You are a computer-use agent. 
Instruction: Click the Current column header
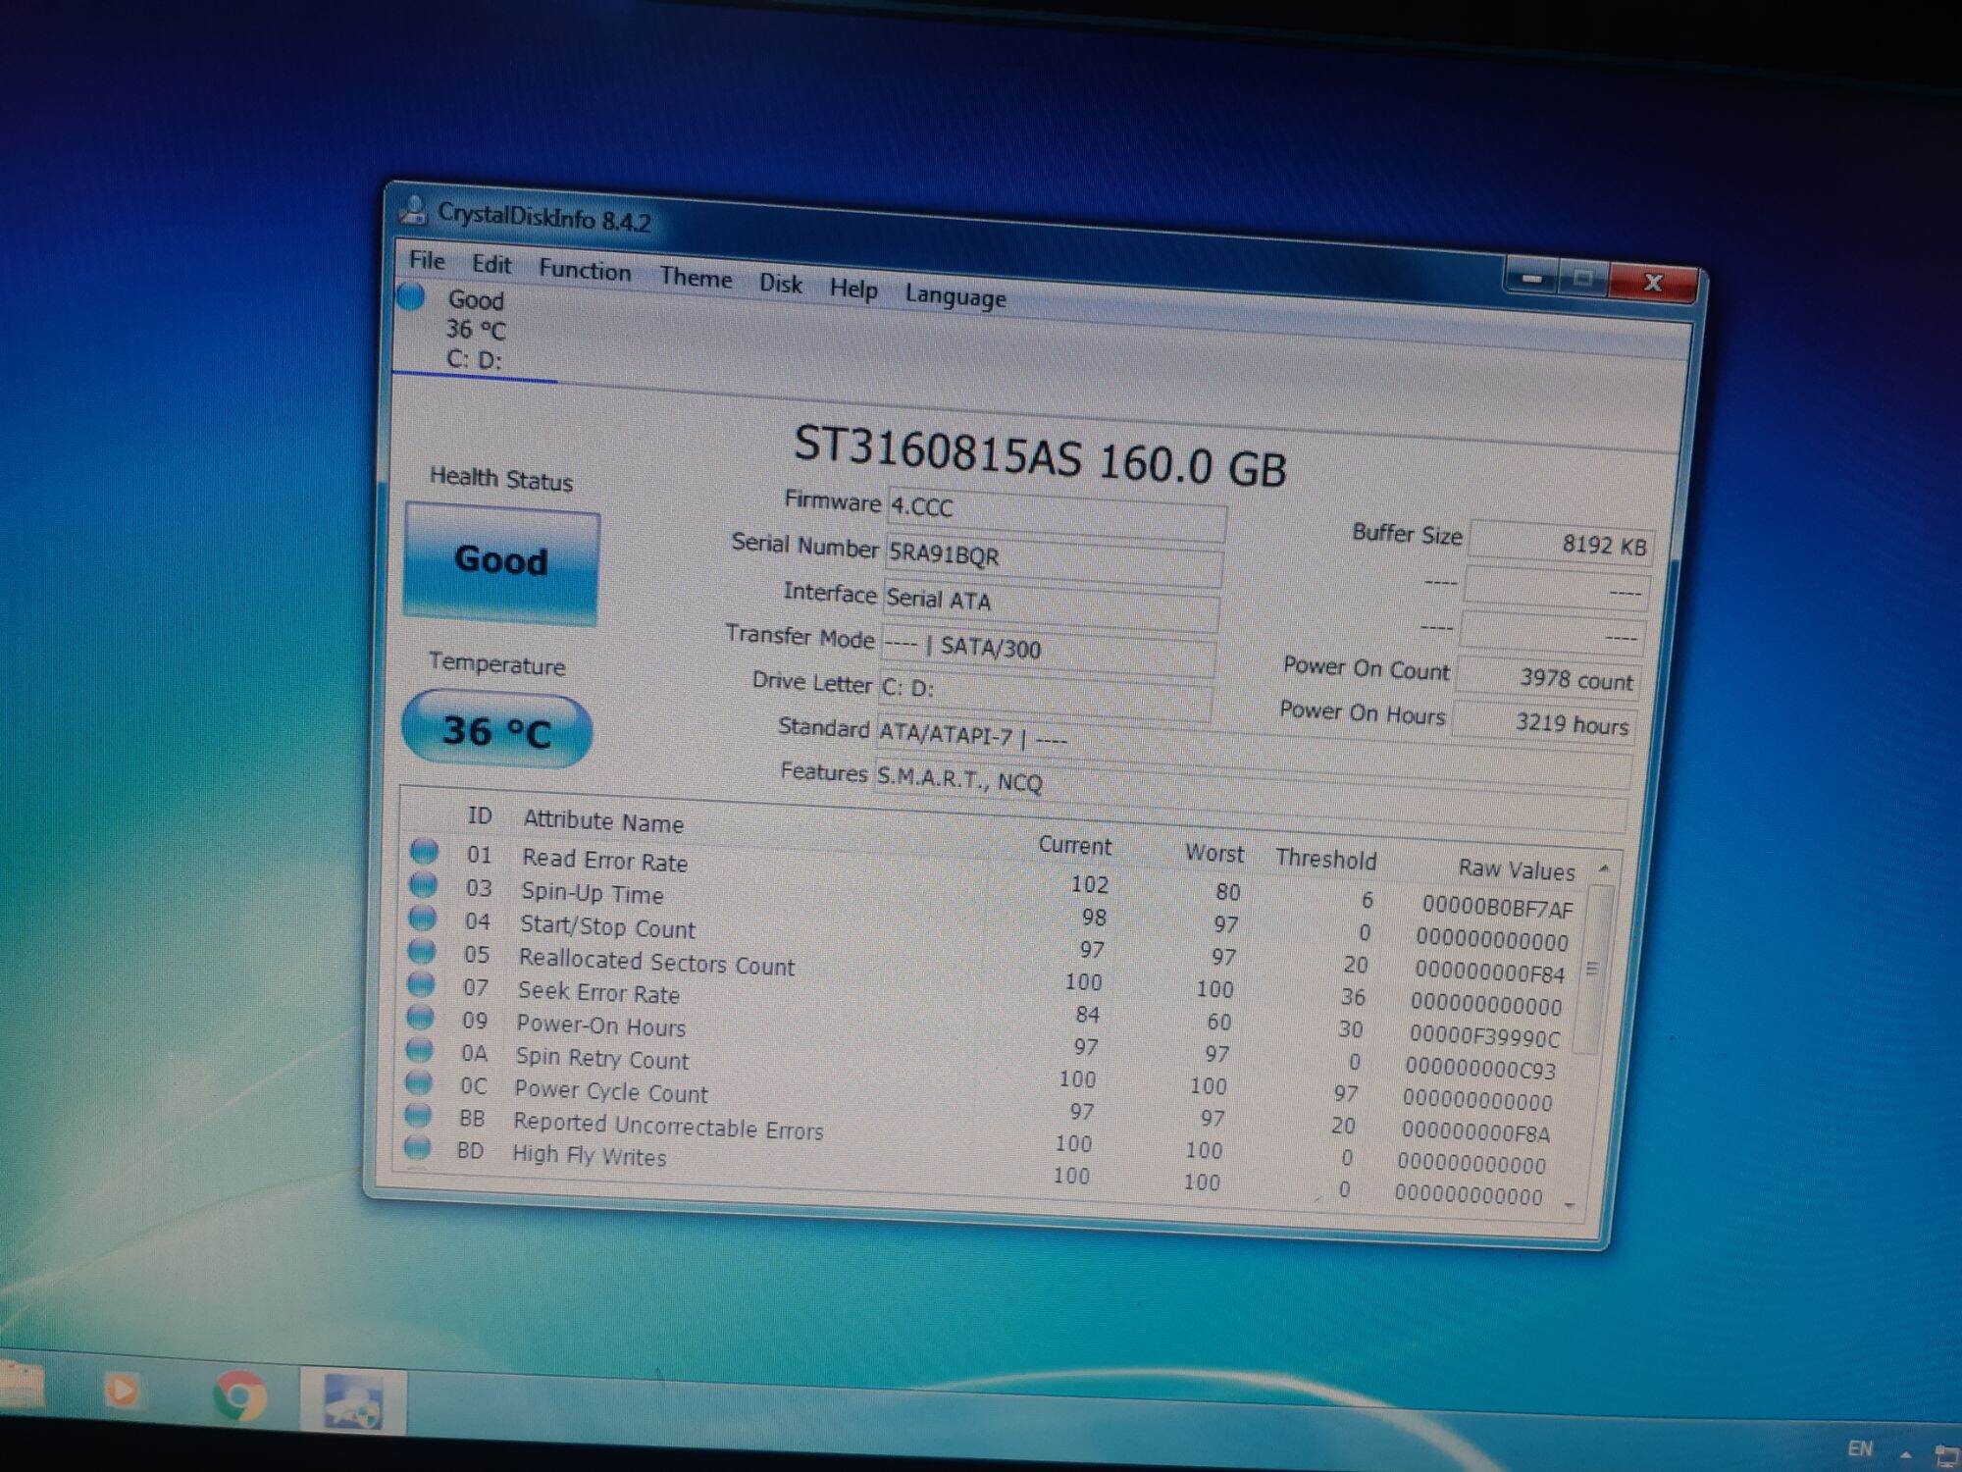(1075, 845)
